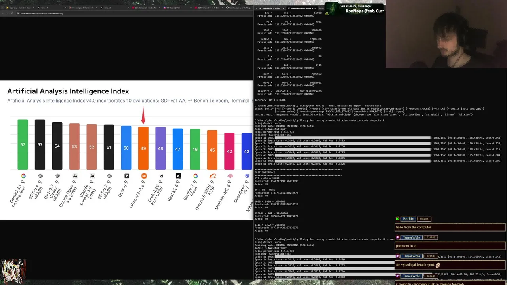Viewport: 507px width, 285px height.
Task: Click album art thumbnail on desktop
Action: point(13,272)
